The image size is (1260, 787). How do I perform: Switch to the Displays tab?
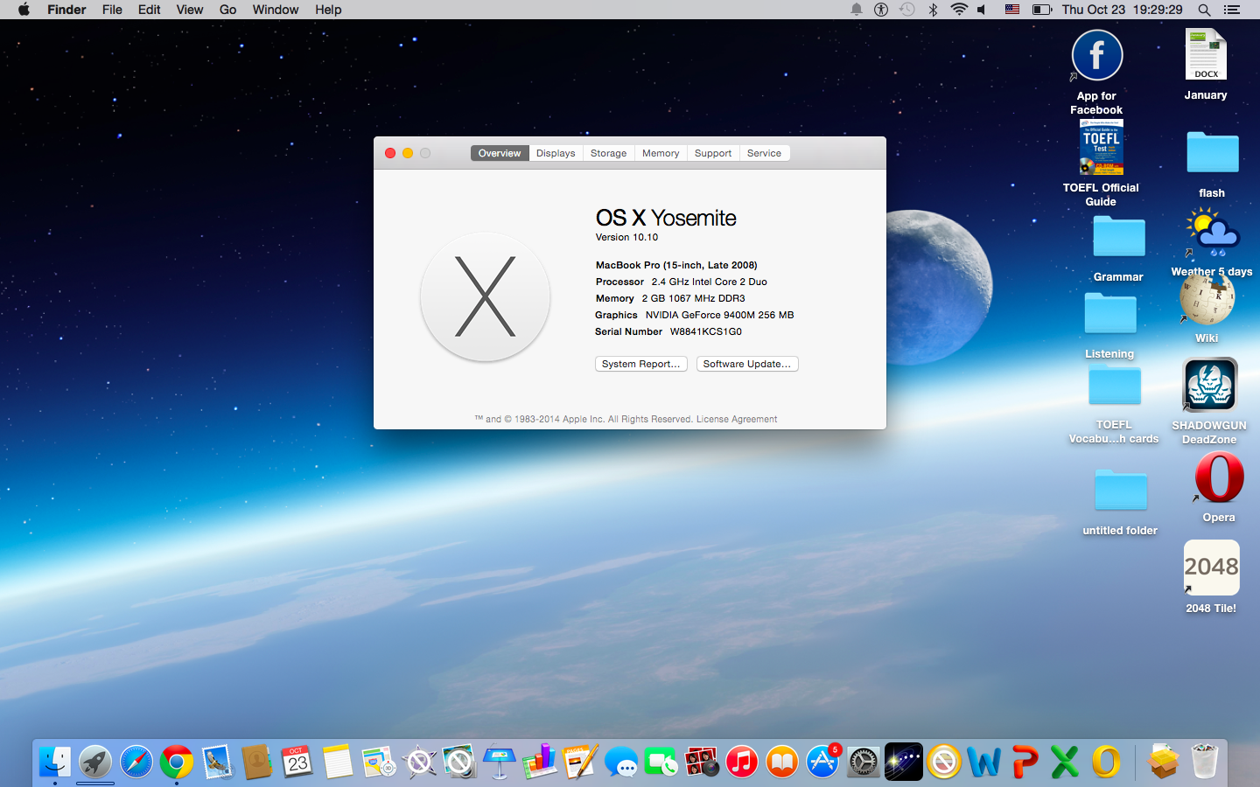[x=556, y=153]
